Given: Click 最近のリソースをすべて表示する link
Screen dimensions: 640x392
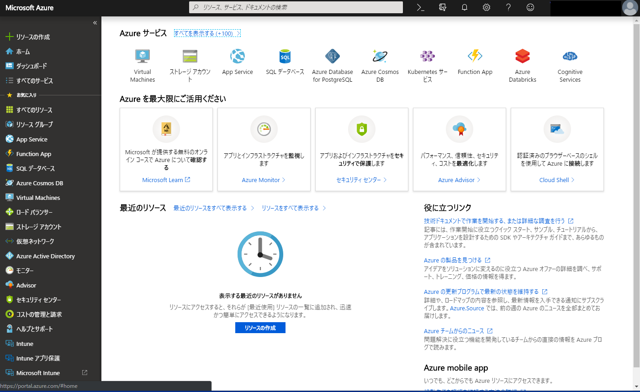Looking at the screenshot, I should coord(214,208).
